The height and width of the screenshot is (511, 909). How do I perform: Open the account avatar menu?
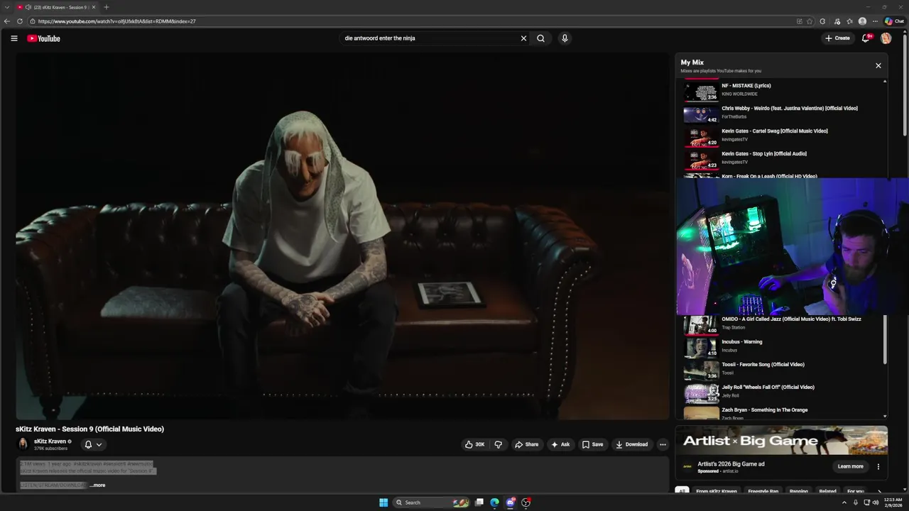click(x=886, y=38)
